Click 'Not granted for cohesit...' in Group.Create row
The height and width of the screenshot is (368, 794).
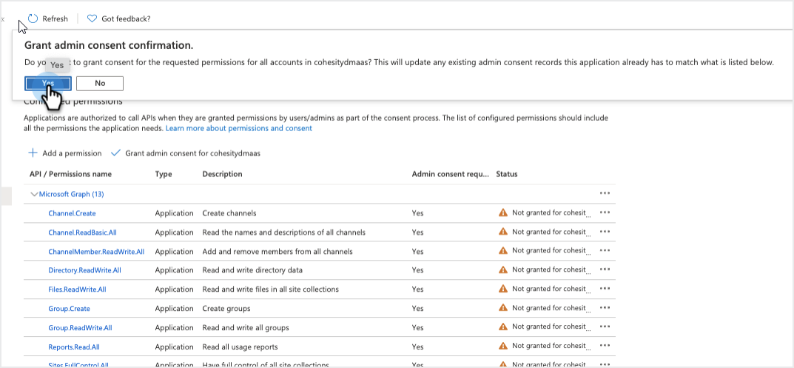[x=551, y=308]
